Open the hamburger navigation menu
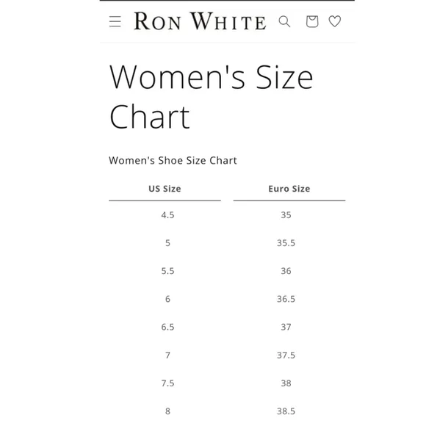 pos(115,21)
